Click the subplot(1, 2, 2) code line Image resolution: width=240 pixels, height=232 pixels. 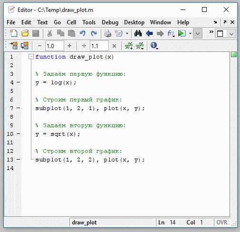pyautogui.click(x=90, y=160)
